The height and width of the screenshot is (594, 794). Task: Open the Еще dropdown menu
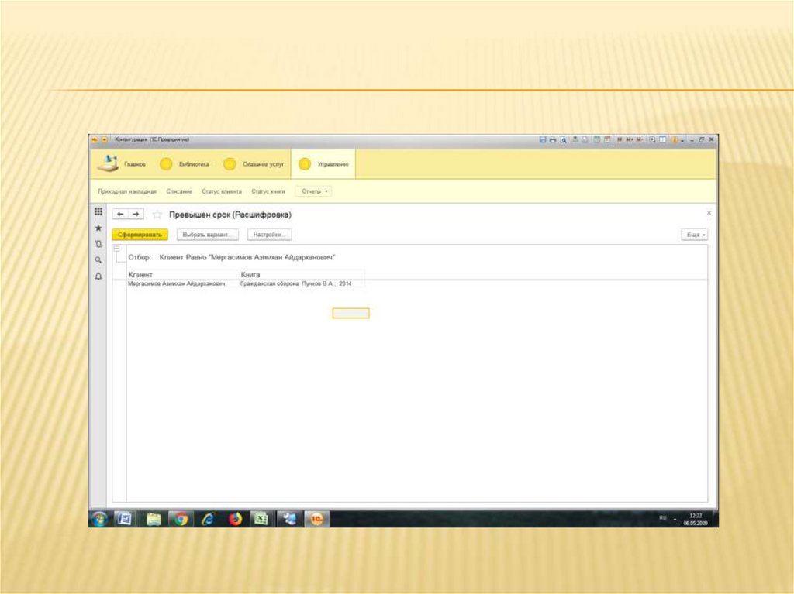click(x=695, y=234)
